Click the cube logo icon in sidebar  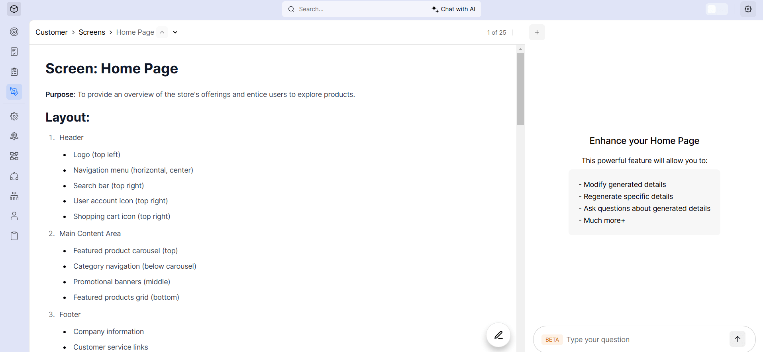coord(14,9)
